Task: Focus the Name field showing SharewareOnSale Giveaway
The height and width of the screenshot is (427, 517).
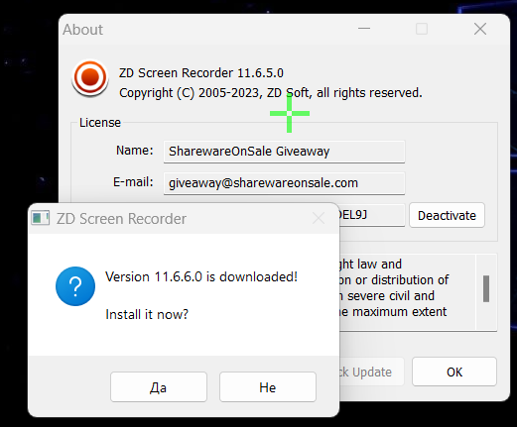Action: click(x=284, y=152)
